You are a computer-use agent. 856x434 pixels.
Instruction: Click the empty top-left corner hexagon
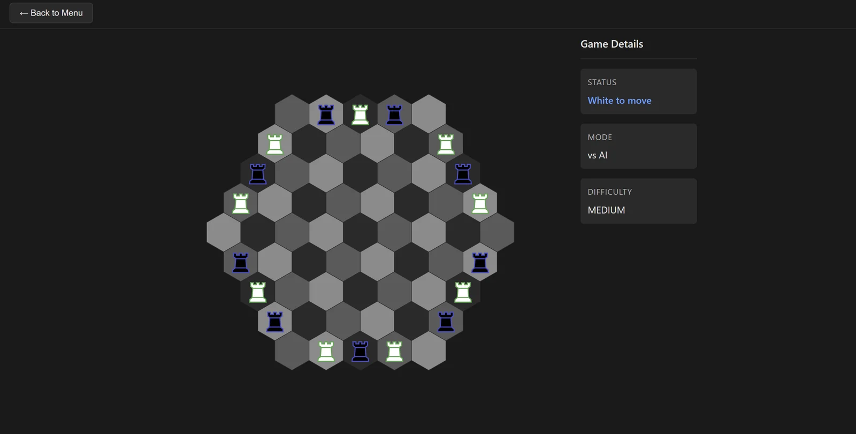pyautogui.click(x=292, y=115)
